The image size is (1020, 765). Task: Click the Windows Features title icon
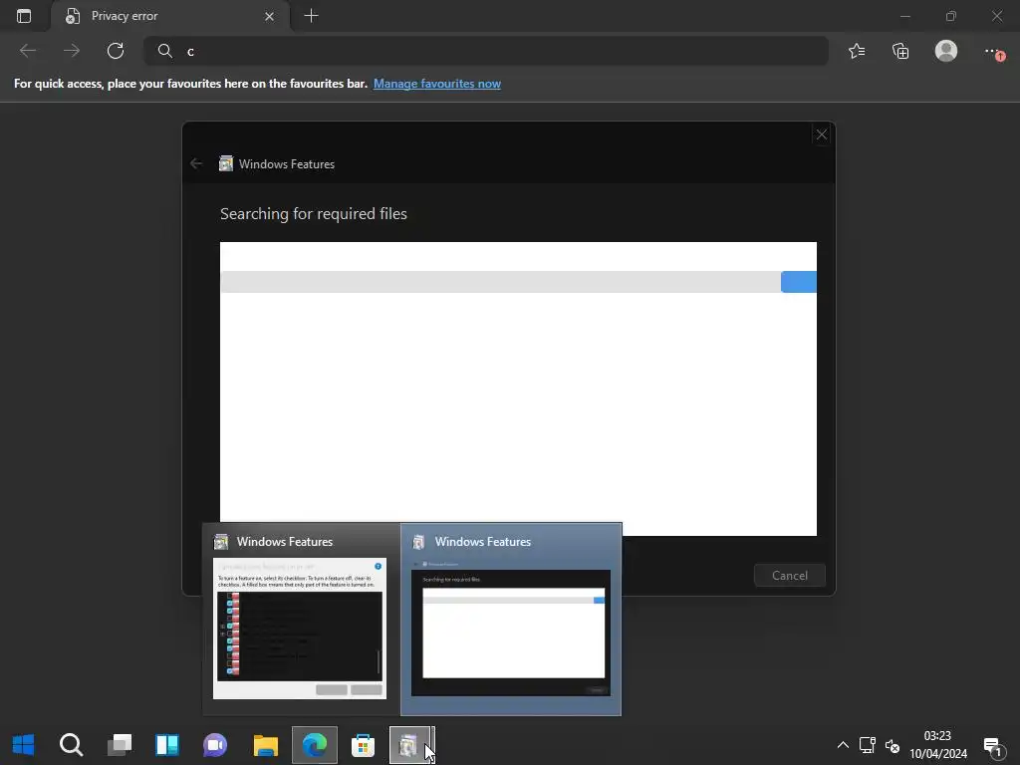coord(226,163)
